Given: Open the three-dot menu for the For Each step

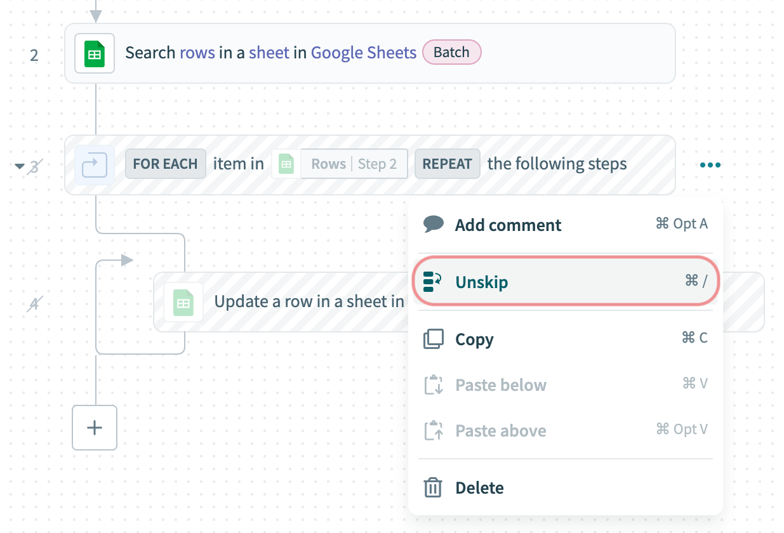Looking at the screenshot, I should point(710,165).
